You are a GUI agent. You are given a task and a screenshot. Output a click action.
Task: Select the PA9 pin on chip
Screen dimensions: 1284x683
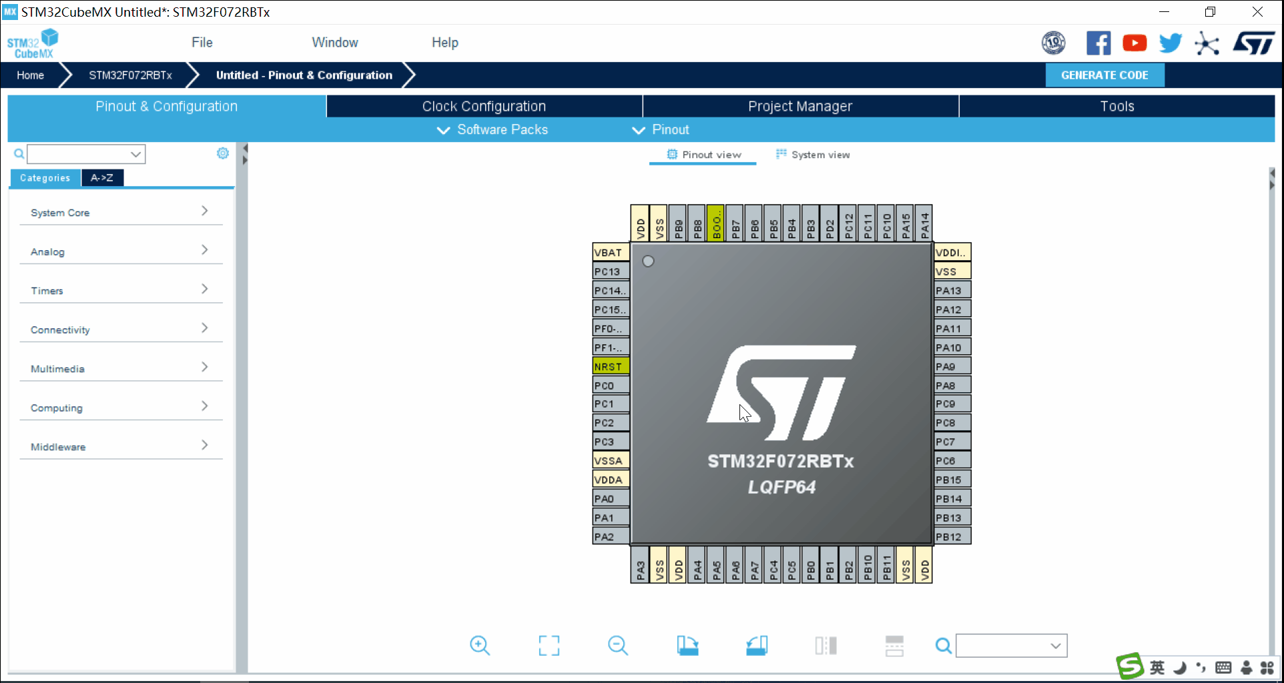[x=952, y=366]
